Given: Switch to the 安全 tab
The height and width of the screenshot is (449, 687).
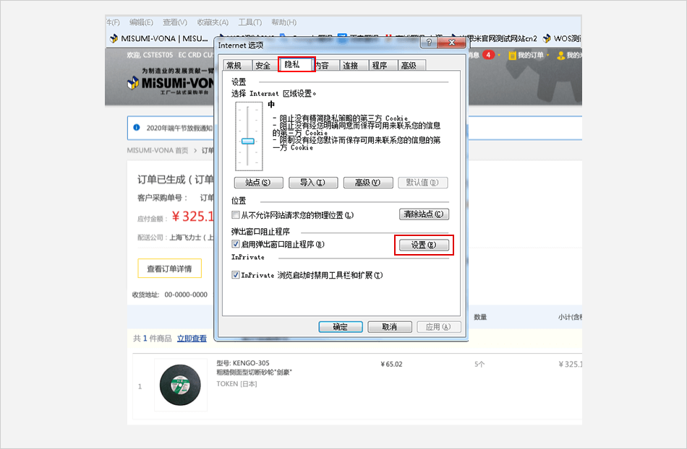Looking at the screenshot, I should point(263,66).
